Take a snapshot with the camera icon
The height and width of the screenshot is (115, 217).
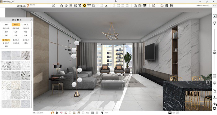(135, 6)
